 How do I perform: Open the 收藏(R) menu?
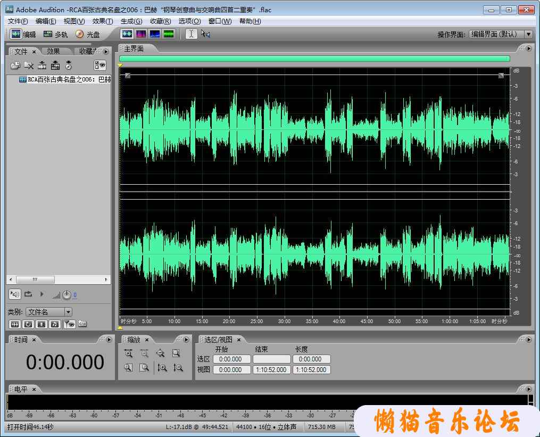(160, 21)
